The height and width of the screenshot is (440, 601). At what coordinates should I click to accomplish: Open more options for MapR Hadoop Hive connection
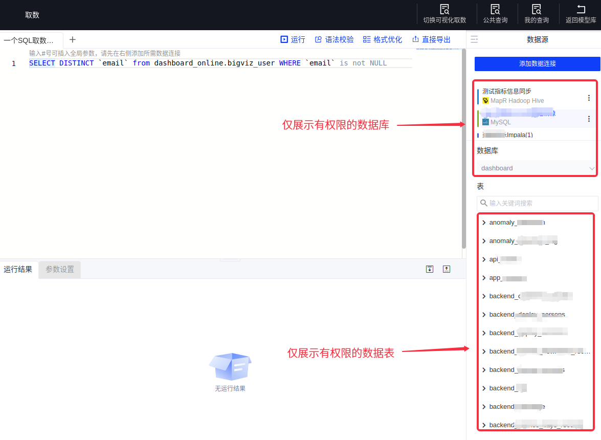[589, 98]
